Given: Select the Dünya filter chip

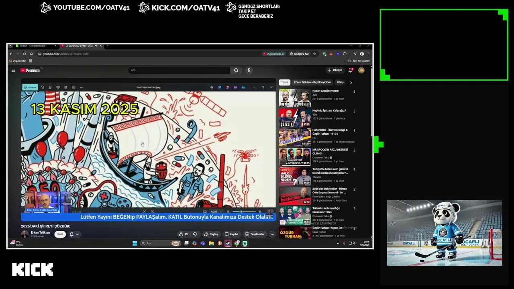Looking at the screenshot, I should (x=341, y=82).
